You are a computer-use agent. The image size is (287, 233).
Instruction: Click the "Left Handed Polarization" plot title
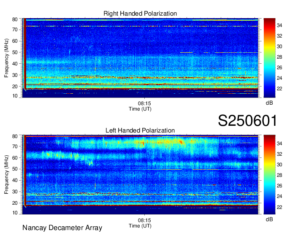pos(140,130)
